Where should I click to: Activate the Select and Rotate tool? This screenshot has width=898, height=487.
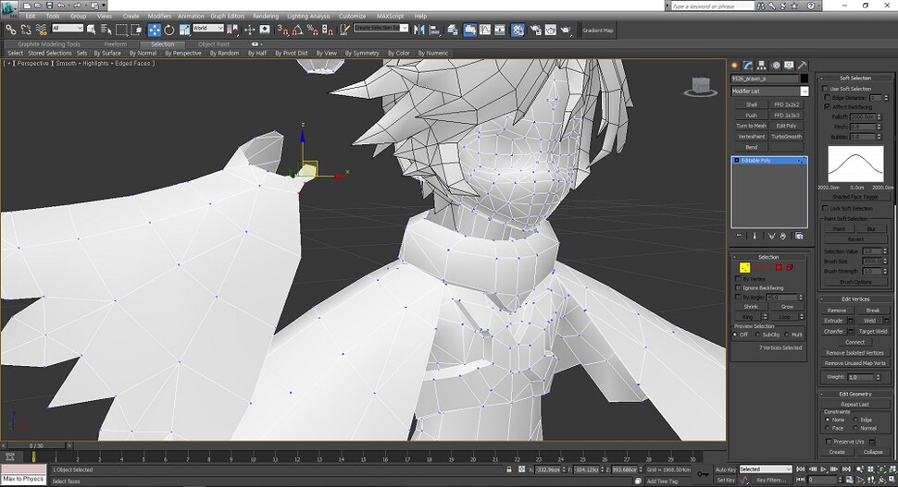click(x=168, y=30)
